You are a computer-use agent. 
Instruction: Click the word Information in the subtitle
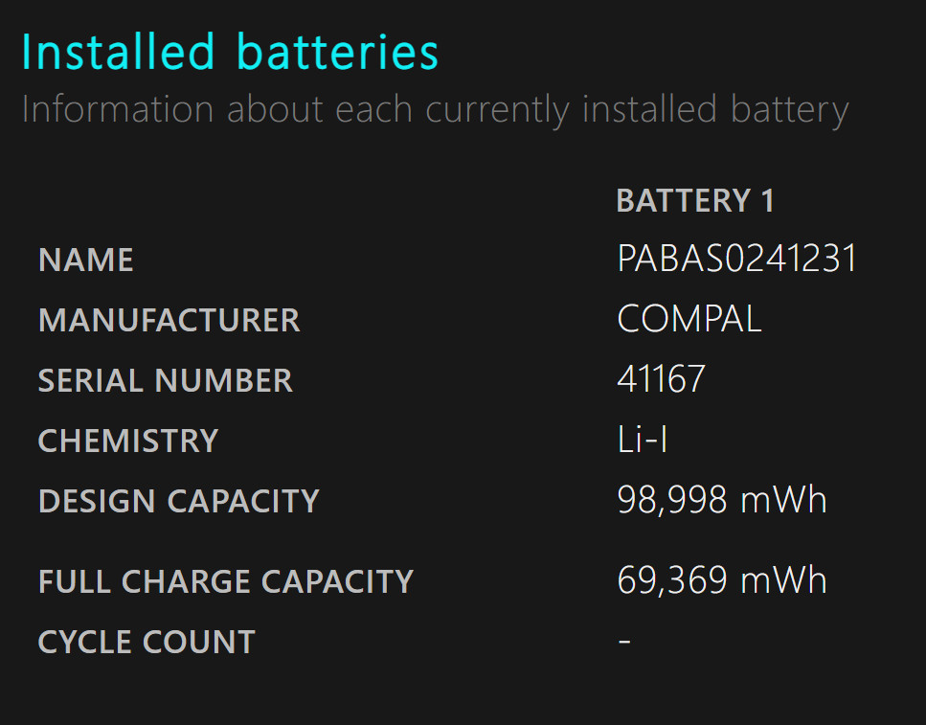coord(118,109)
